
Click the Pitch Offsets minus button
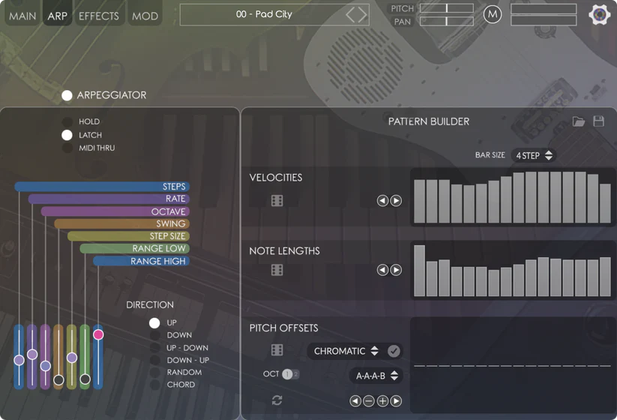coord(369,401)
